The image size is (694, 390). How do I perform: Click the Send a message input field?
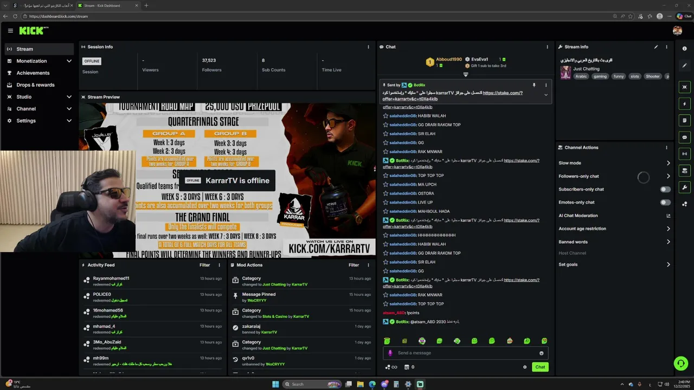[466, 353]
